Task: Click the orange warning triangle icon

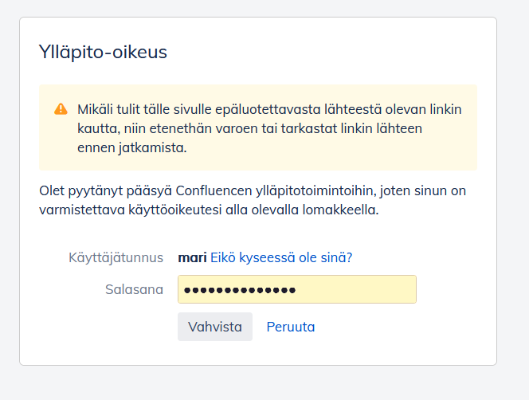Action: 61,109
